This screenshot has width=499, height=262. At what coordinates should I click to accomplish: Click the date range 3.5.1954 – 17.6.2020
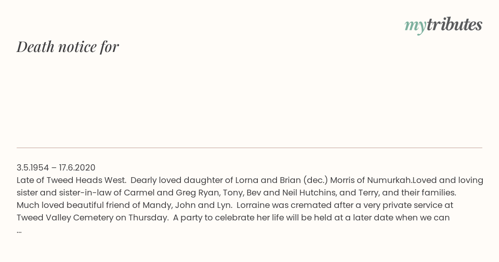click(x=56, y=168)
